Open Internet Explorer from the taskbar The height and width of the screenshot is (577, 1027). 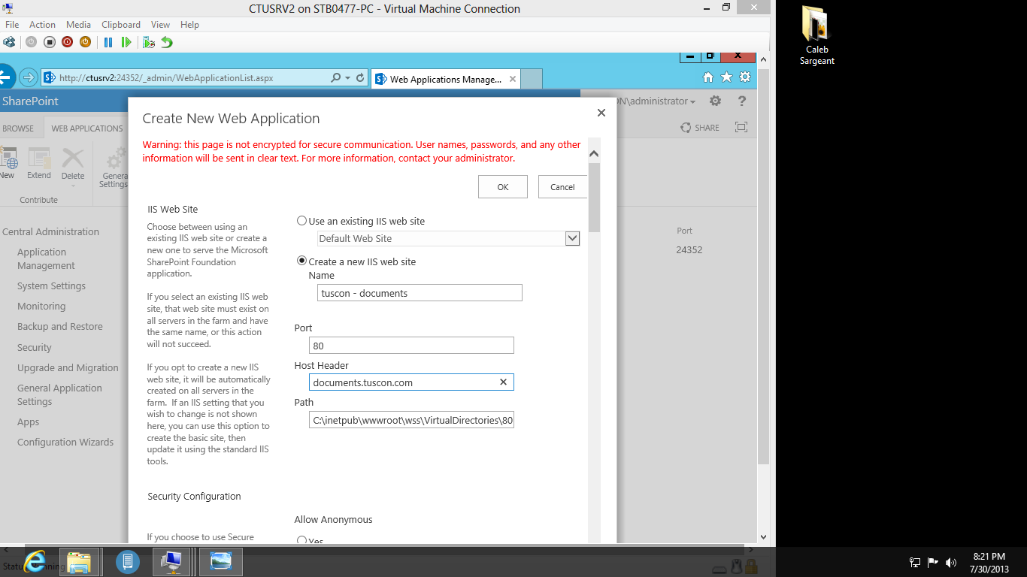35,560
